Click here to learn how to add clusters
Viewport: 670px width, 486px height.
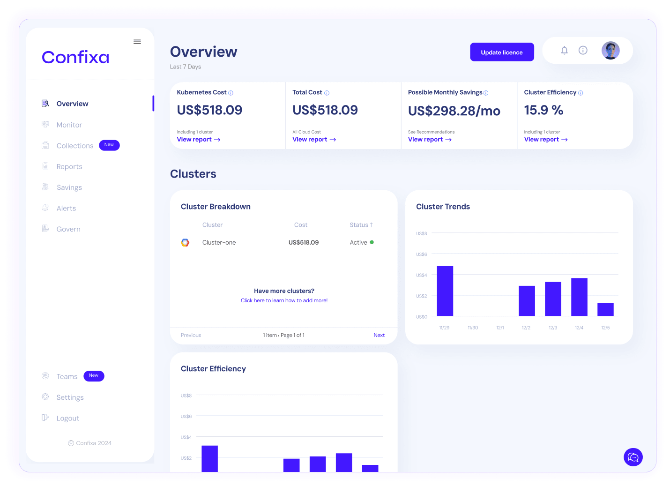point(284,300)
